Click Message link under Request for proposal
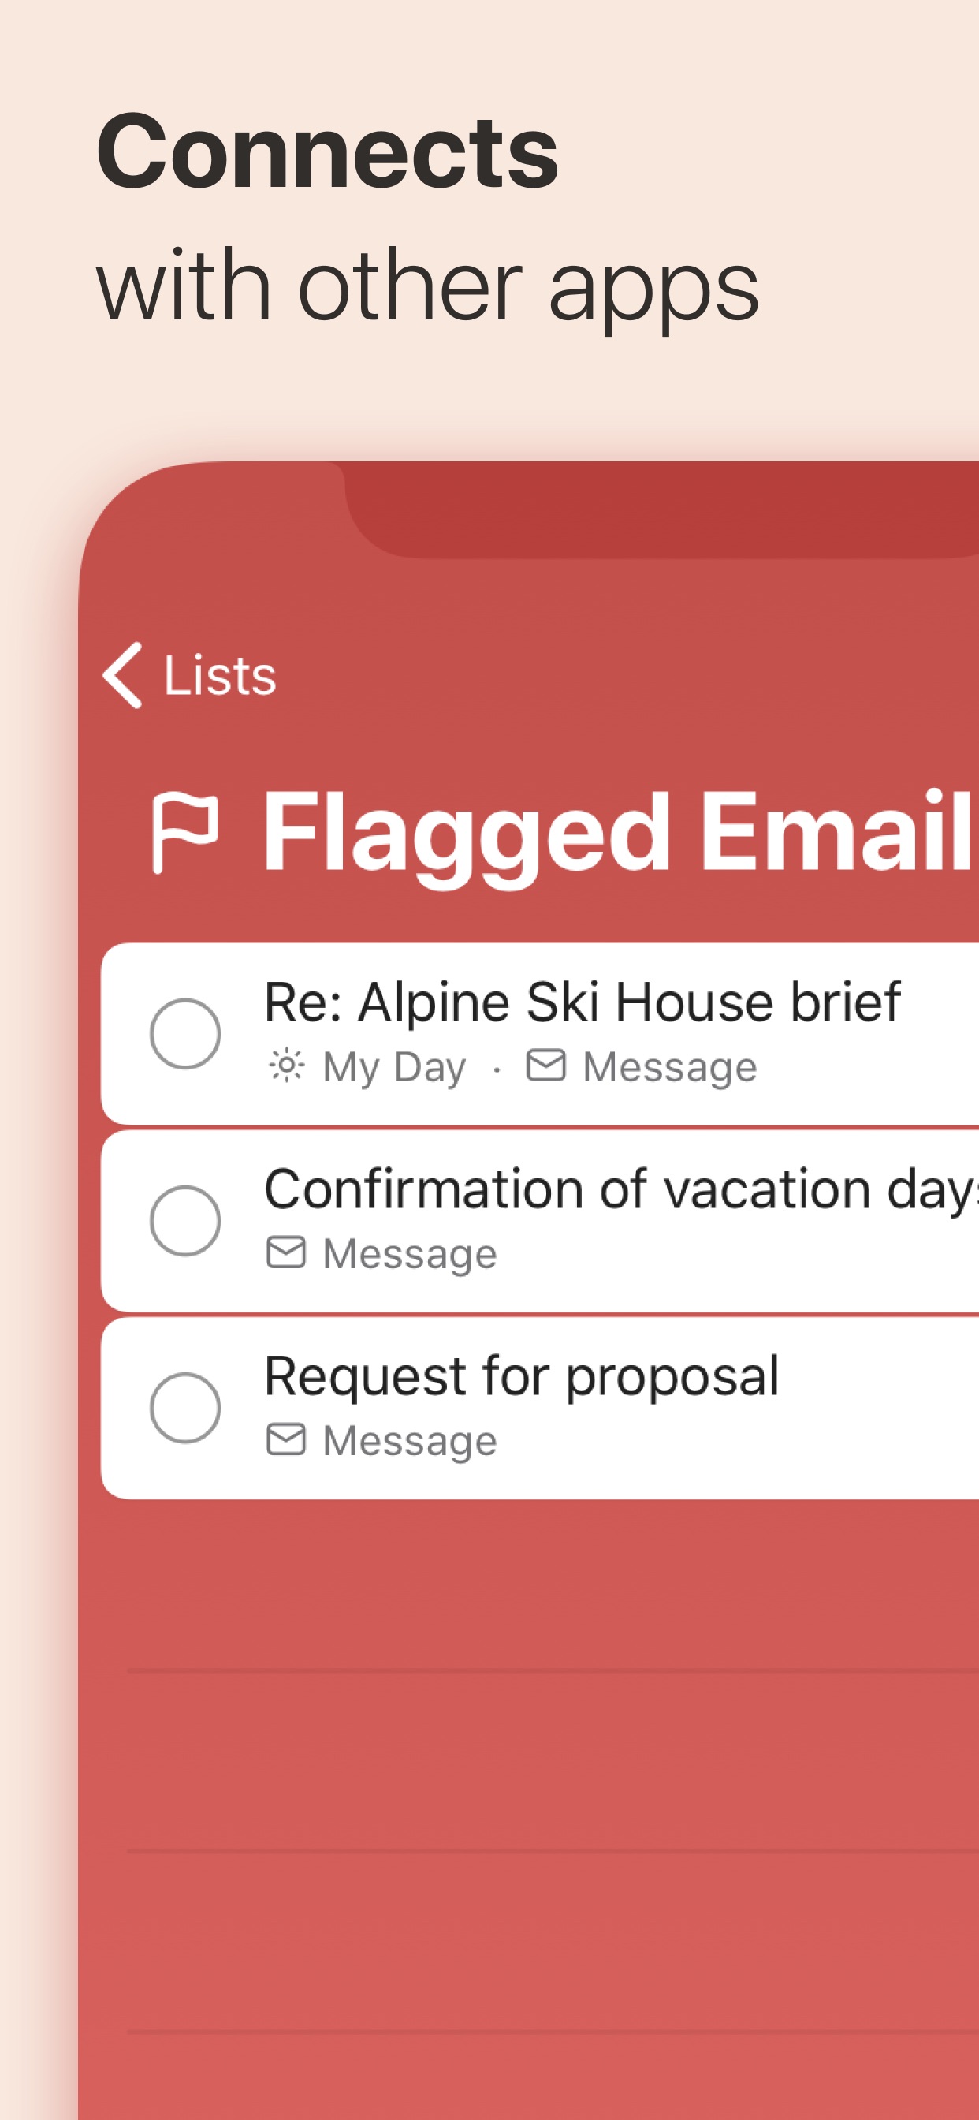 (x=410, y=1441)
